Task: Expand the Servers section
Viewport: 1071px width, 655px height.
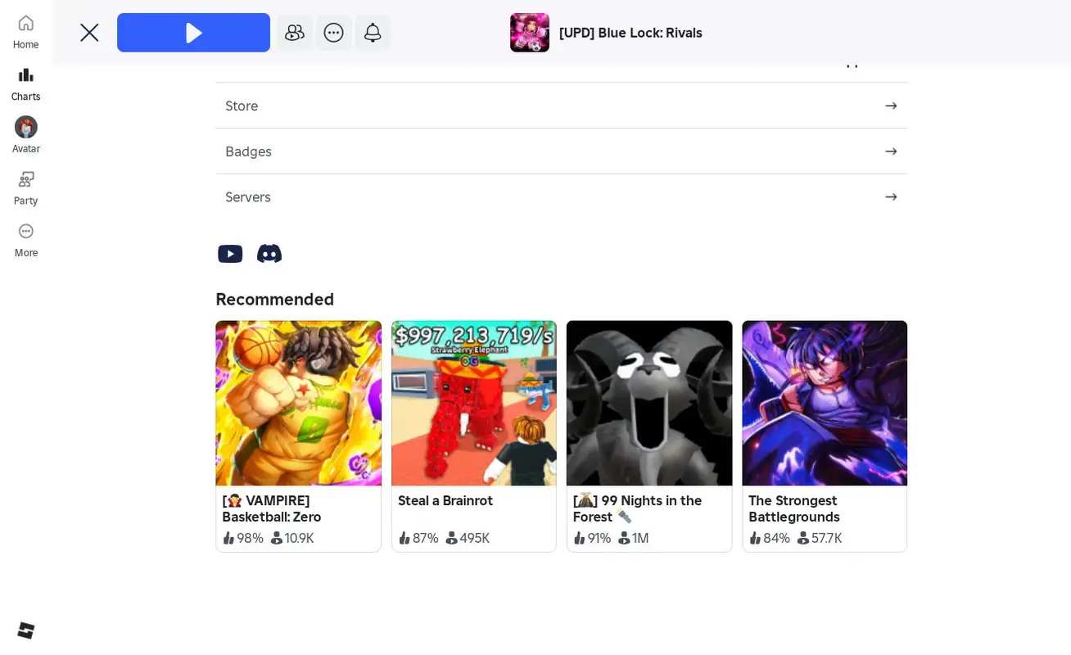Action: click(x=561, y=196)
